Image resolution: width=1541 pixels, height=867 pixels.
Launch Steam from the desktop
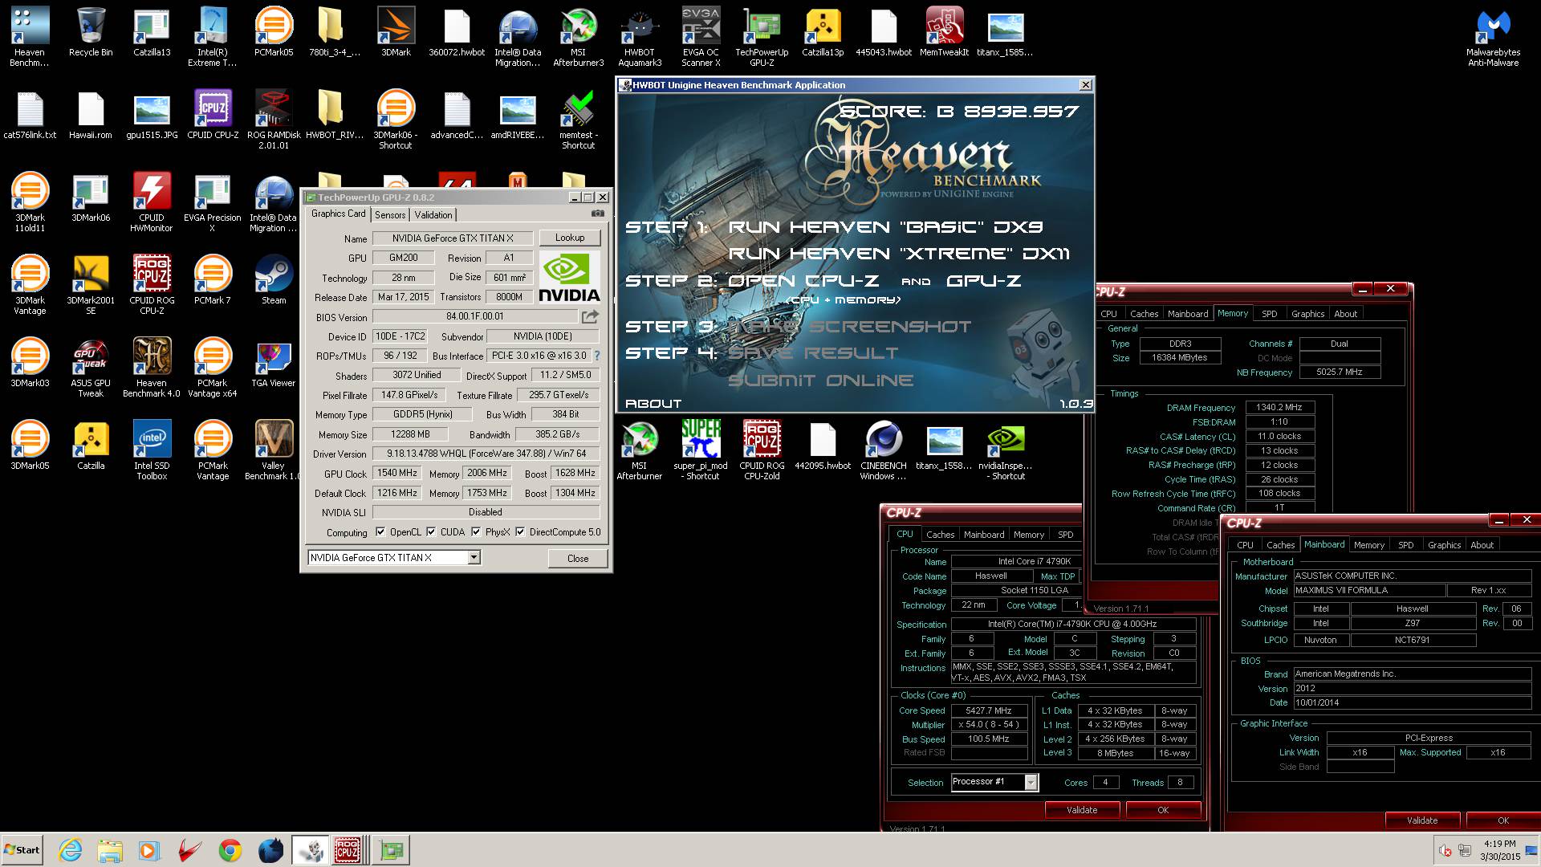274,280
